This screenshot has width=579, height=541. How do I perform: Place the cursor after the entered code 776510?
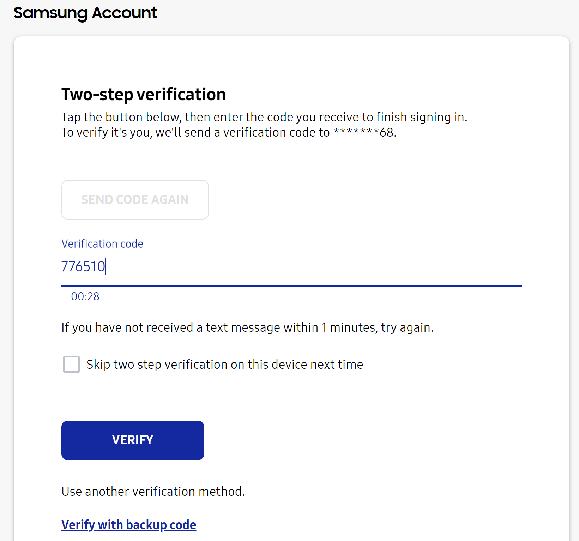[106, 266]
